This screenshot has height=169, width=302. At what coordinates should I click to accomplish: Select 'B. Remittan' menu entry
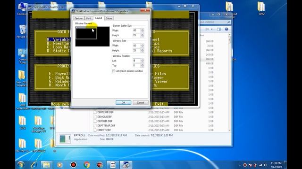(58, 43)
